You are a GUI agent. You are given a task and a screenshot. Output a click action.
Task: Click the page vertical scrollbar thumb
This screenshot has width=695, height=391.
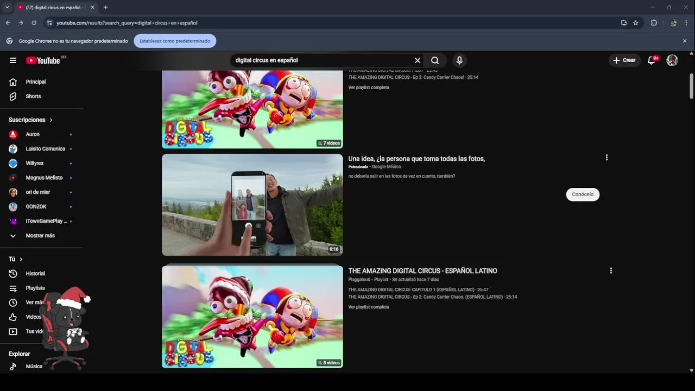click(x=691, y=86)
